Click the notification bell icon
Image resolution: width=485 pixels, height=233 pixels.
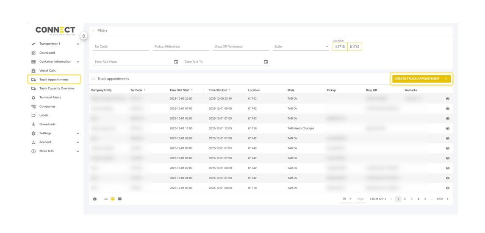[x=84, y=36]
